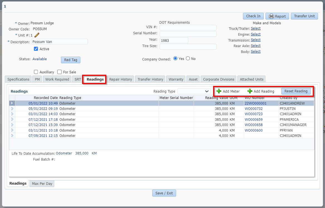Screen dimensions: 325x208
Task: Click the Available status link
Action: [x=40, y=59]
